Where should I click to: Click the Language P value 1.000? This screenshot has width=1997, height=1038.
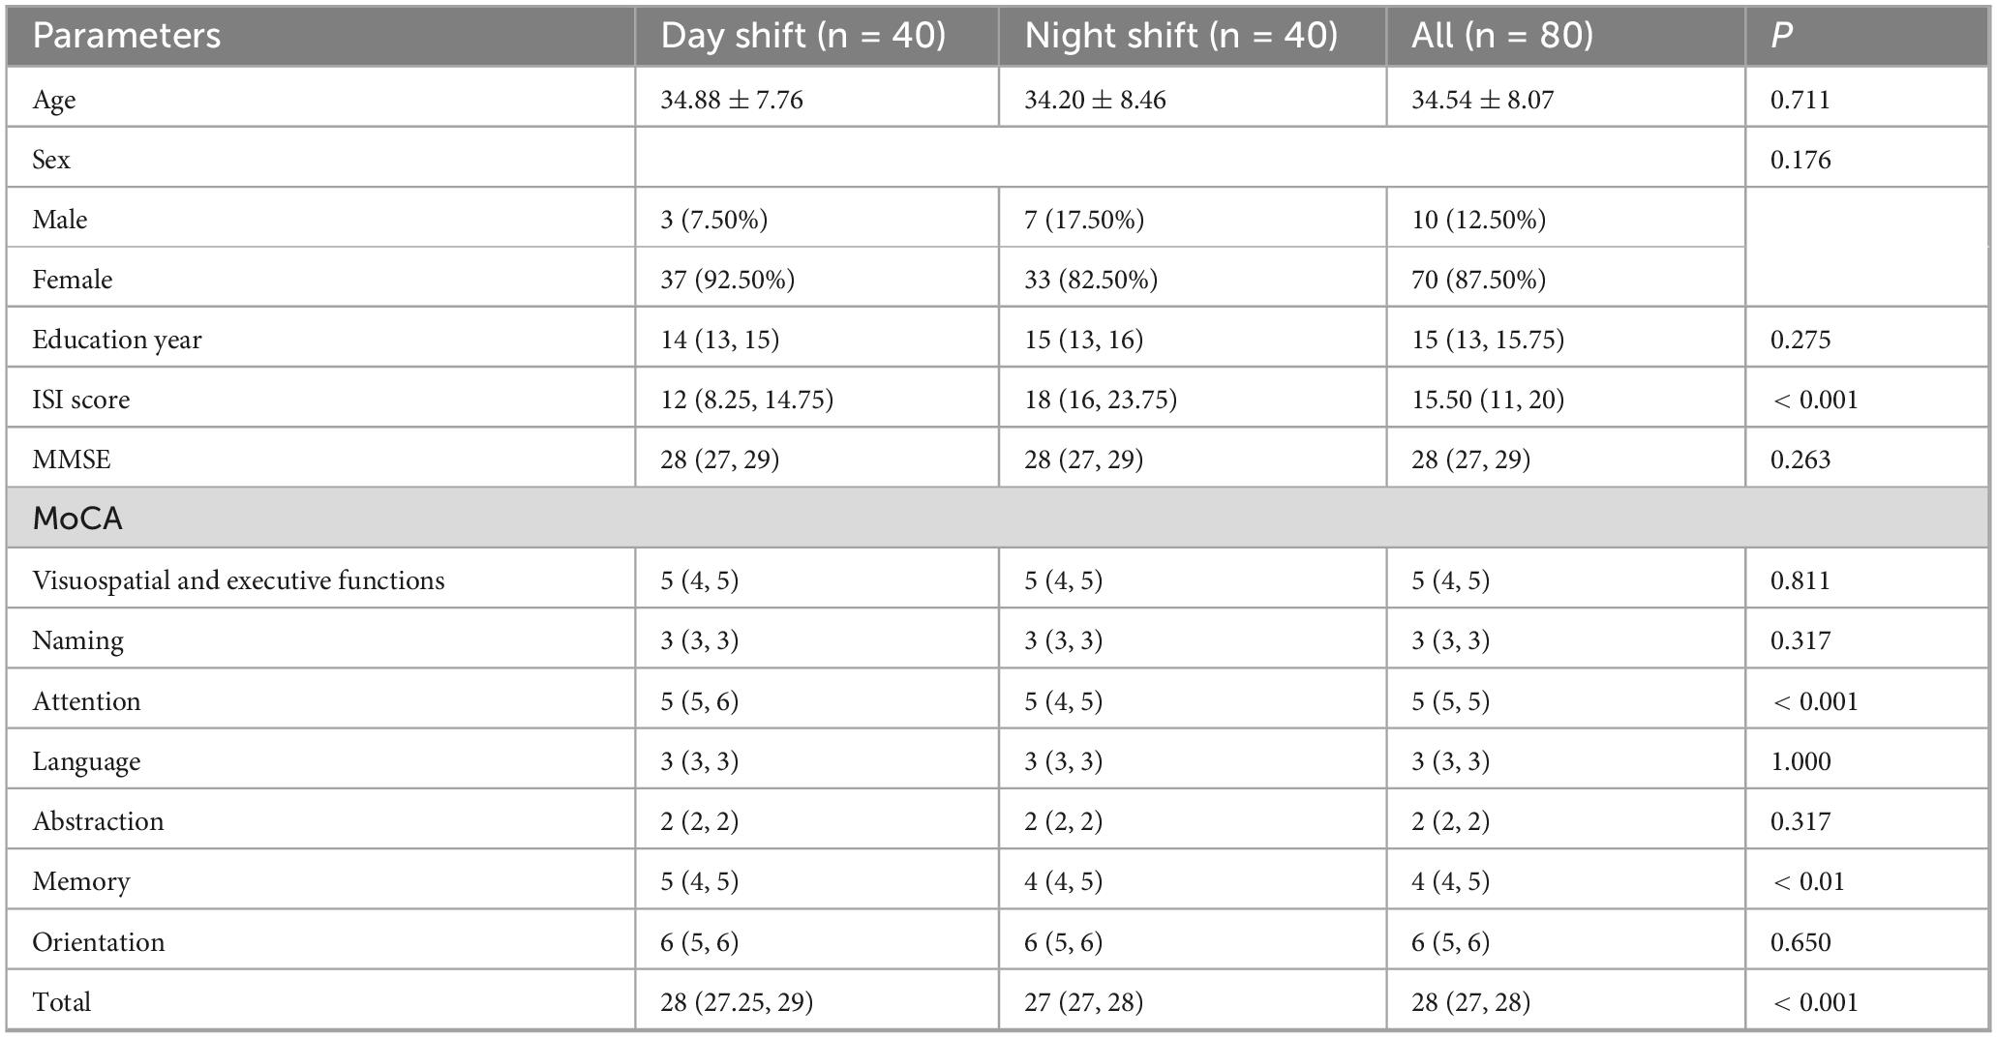(x=1800, y=761)
